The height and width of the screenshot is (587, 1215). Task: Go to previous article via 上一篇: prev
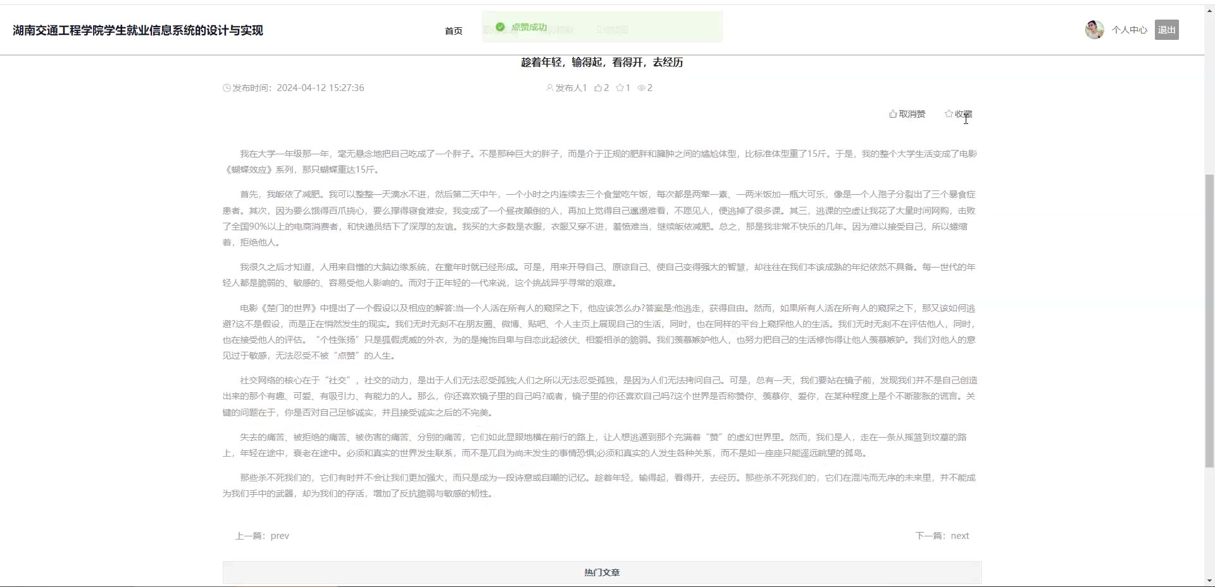click(262, 536)
